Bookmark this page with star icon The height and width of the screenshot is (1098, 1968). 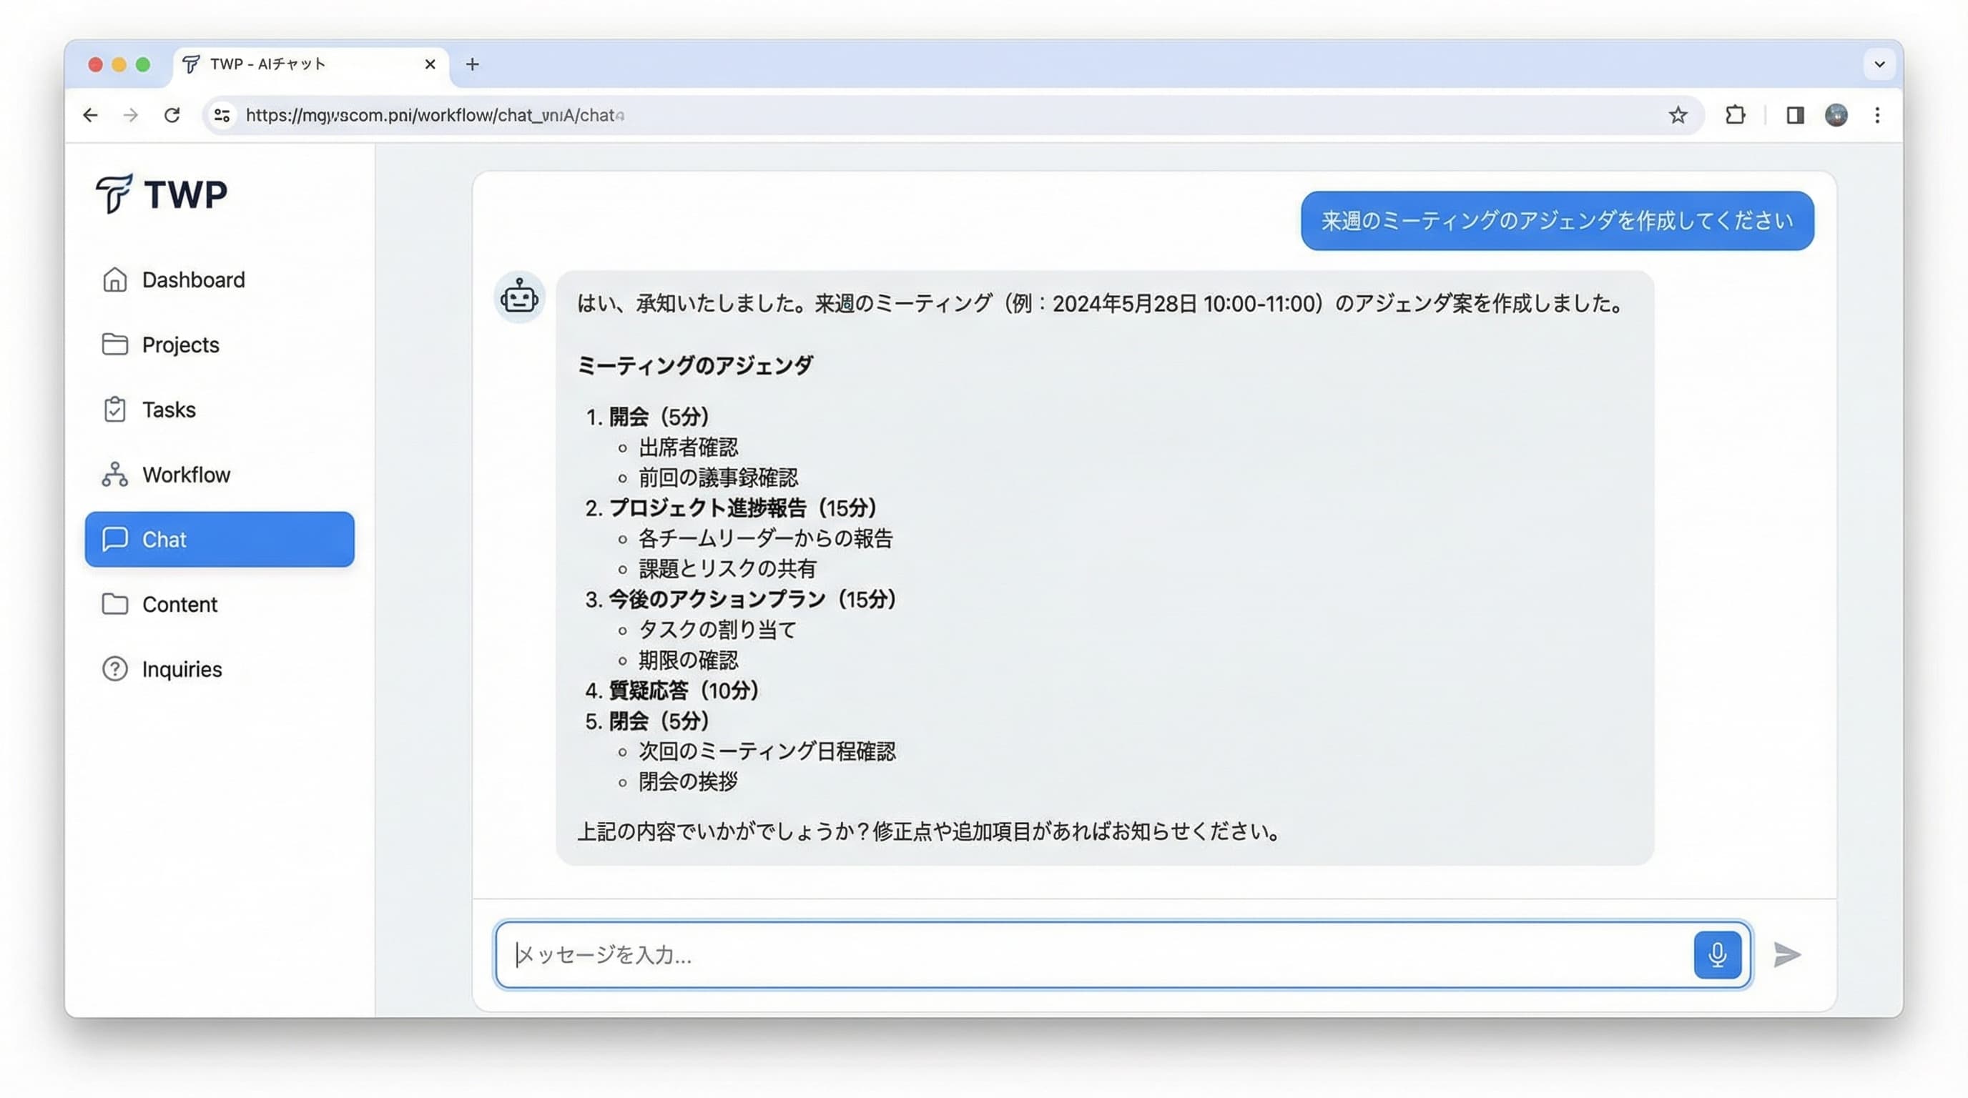pyautogui.click(x=1678, y=115)
